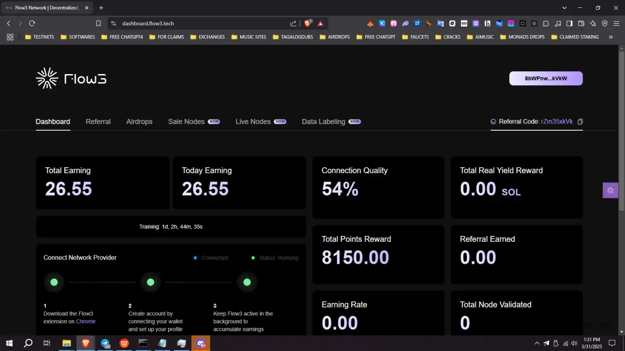Open the browser extensions puzzle icon
The width and height of the screenshot is (625, 351).
coord(546,23)
